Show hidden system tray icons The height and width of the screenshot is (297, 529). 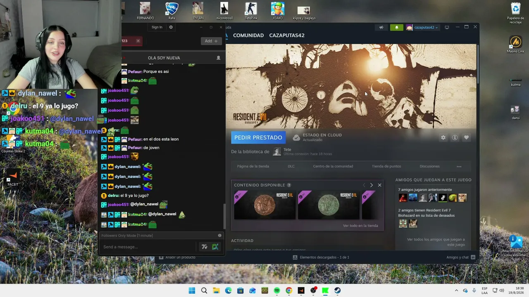(x=456, y=290)
